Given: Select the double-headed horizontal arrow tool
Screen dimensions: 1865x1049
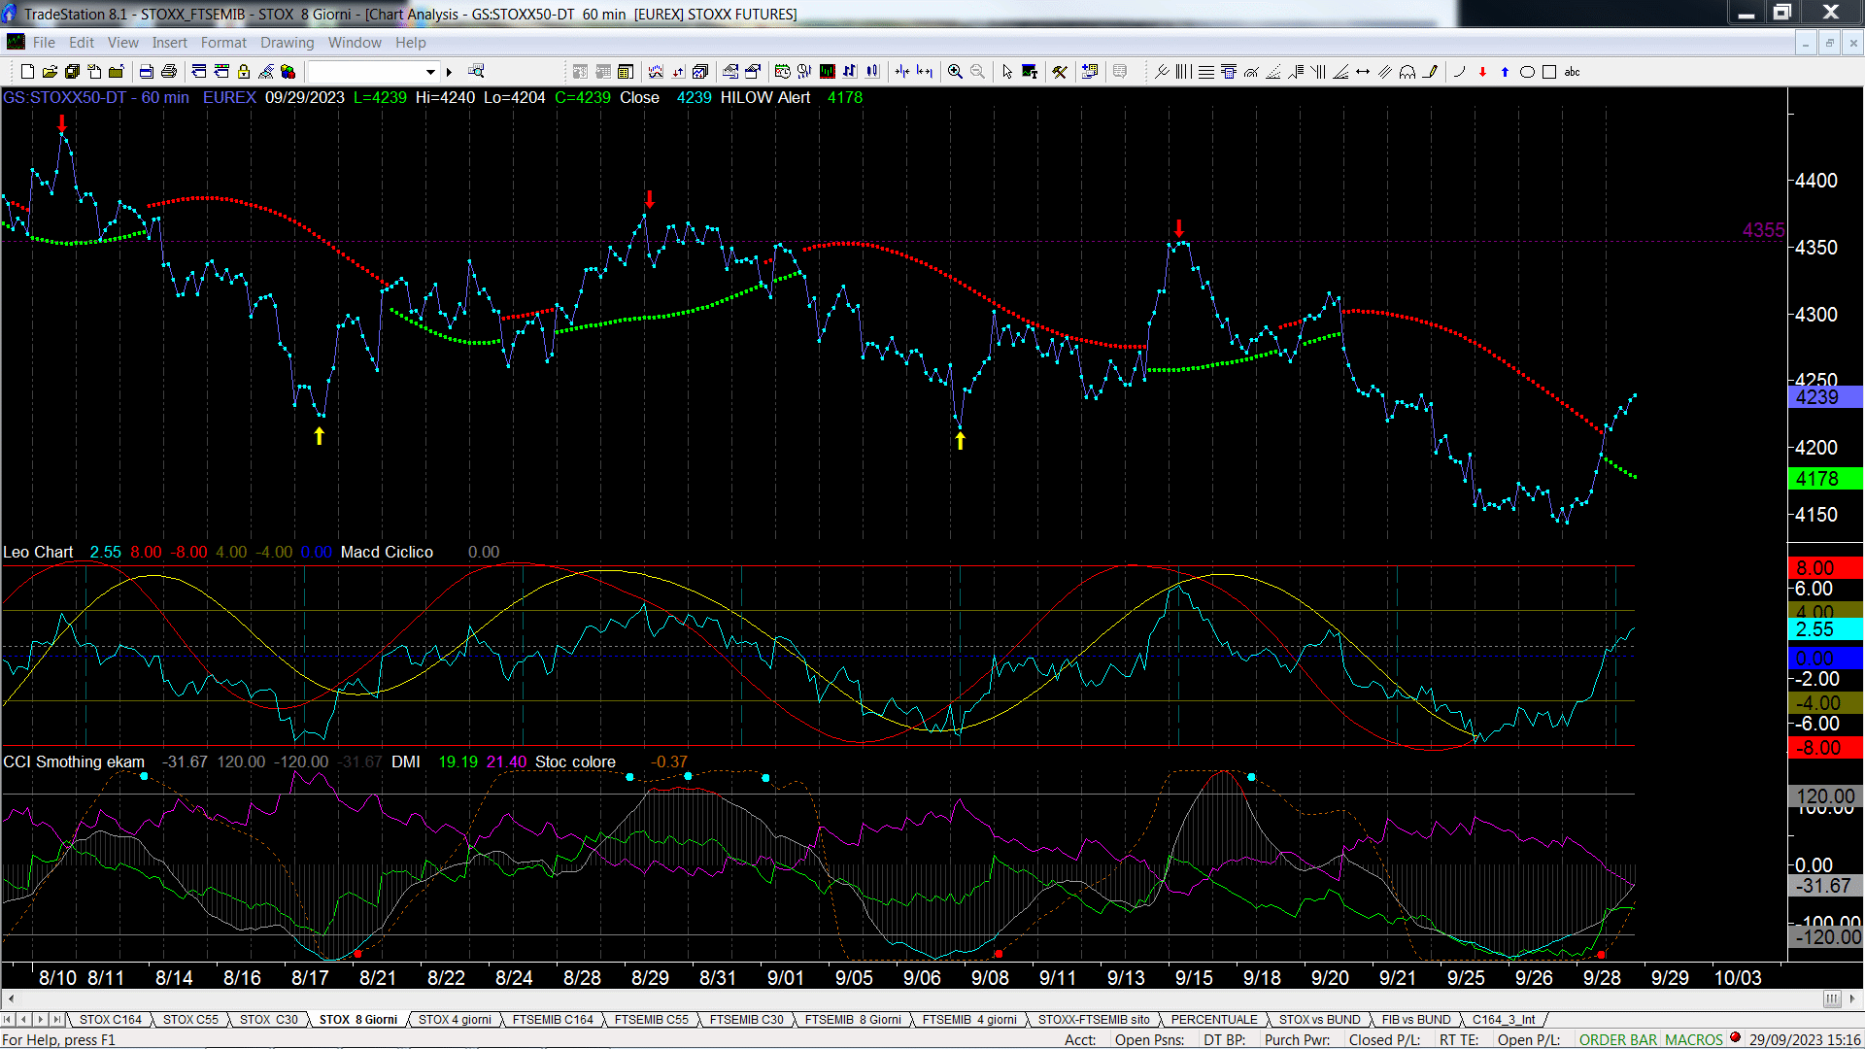Looking at the screenshot, I should tap(1363, 72).
